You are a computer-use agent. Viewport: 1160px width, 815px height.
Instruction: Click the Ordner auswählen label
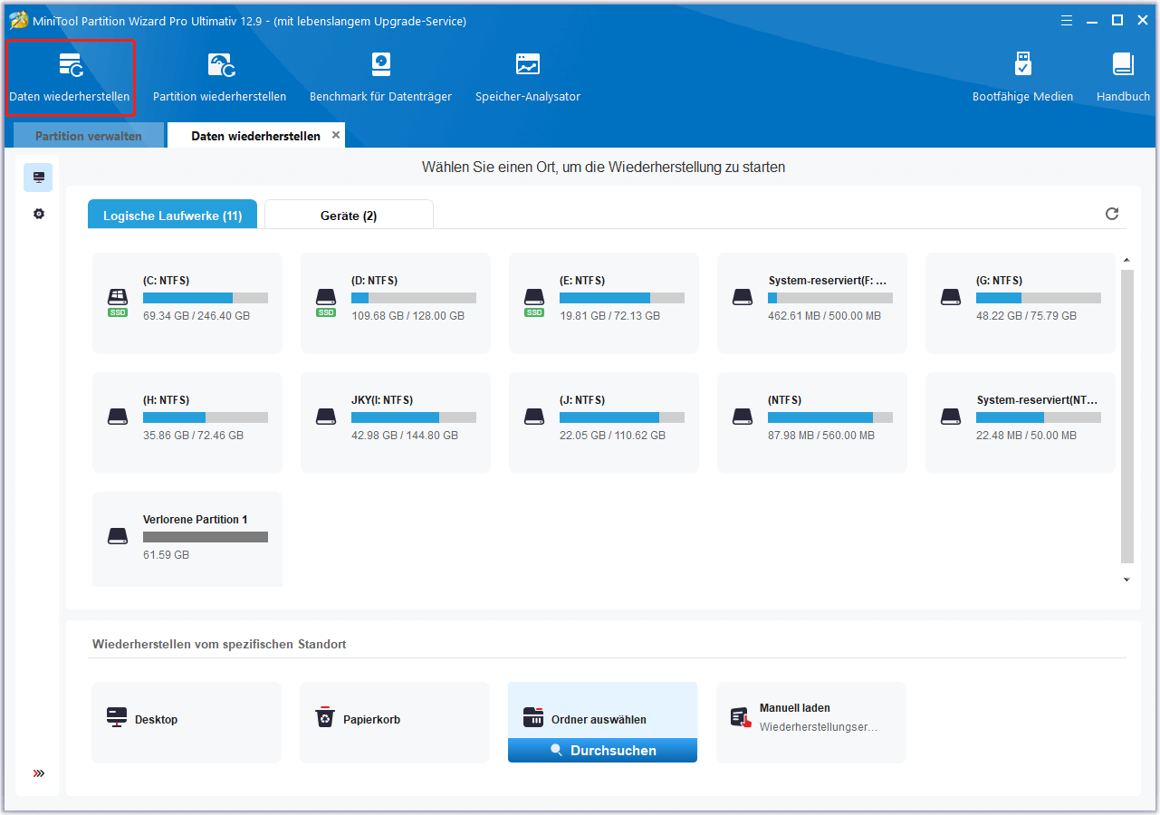coord(599,720)
